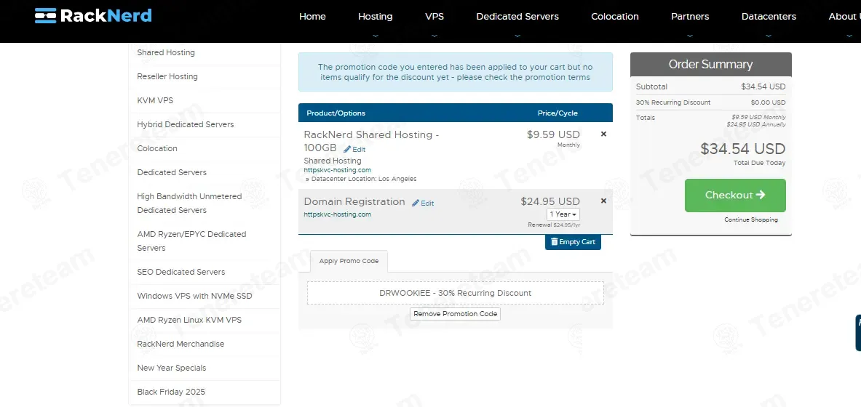Edit the Shared Hosting 100GB product
The width and height of the screenshot is (861, 407).
pos(354,149)
